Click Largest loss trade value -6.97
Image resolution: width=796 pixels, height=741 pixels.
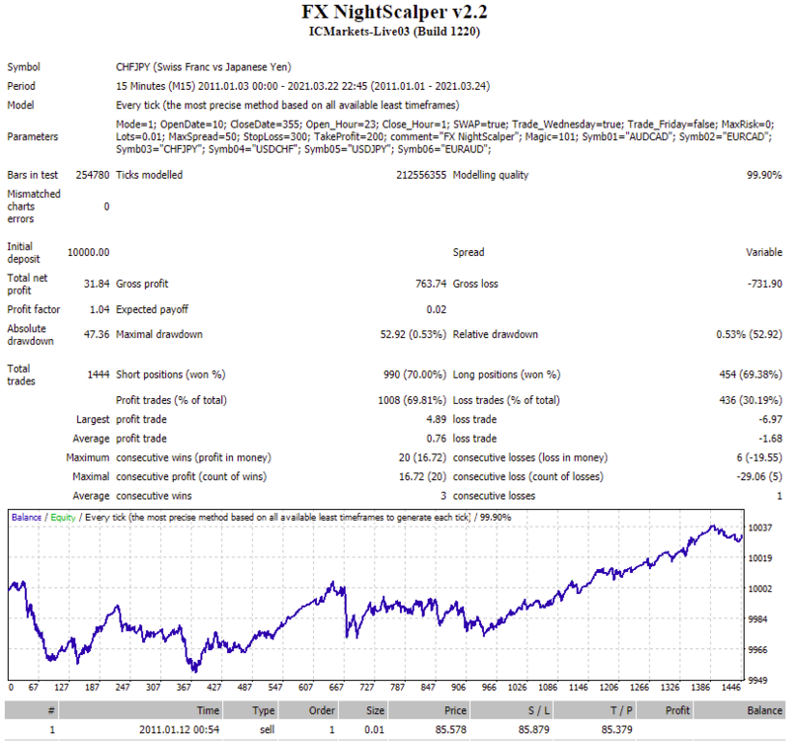click(770, 420)
